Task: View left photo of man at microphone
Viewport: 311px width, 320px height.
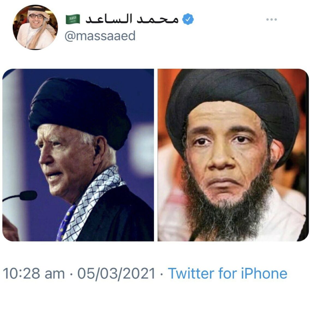Action: tap(78, 155)
